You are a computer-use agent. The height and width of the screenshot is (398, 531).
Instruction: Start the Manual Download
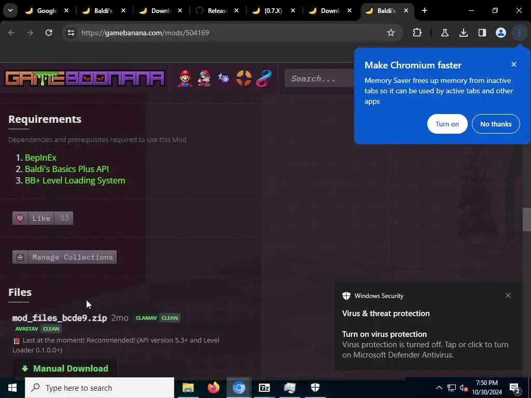click(x=65, y=368)
